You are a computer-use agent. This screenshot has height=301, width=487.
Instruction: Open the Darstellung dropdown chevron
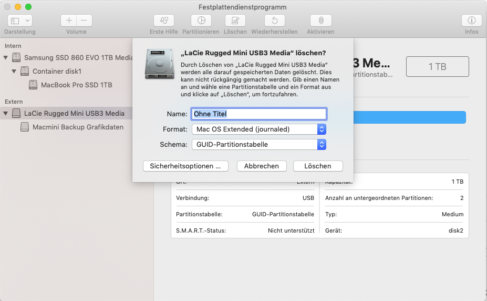tap(28, 21)
